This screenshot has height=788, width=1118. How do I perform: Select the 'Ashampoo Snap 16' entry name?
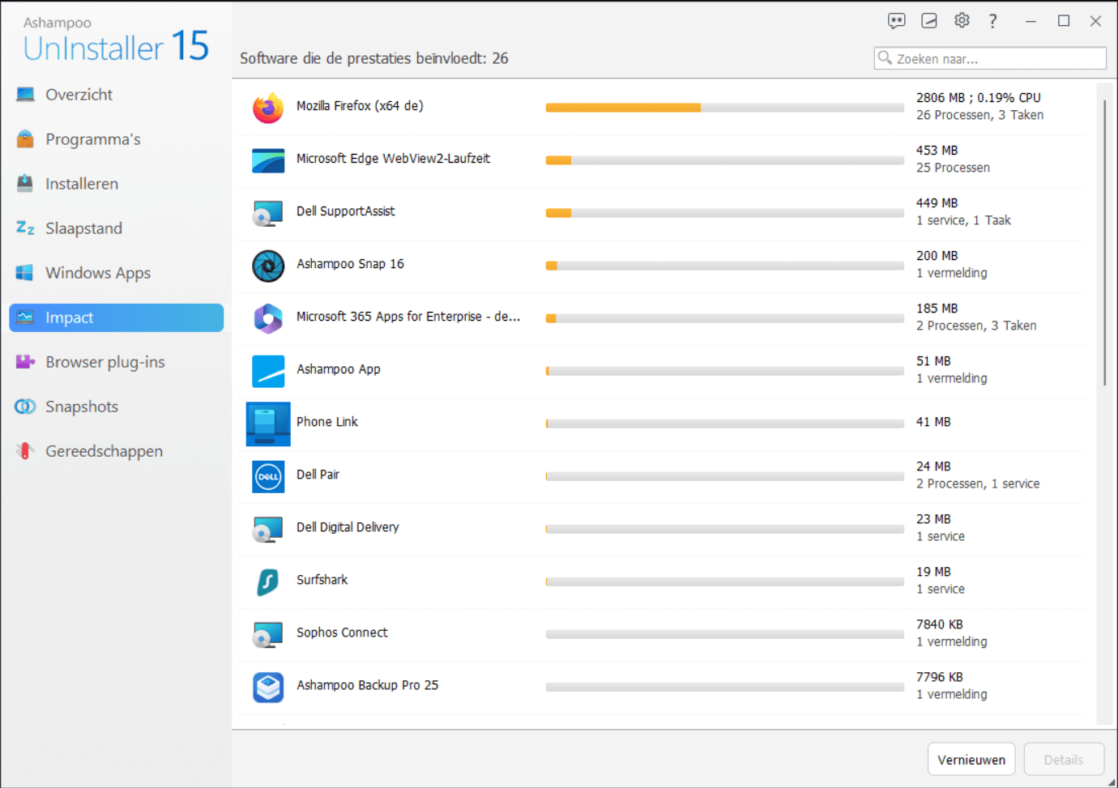point(350,264)
